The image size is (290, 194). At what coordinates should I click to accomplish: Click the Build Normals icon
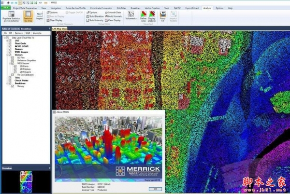[x=106, y=16]
